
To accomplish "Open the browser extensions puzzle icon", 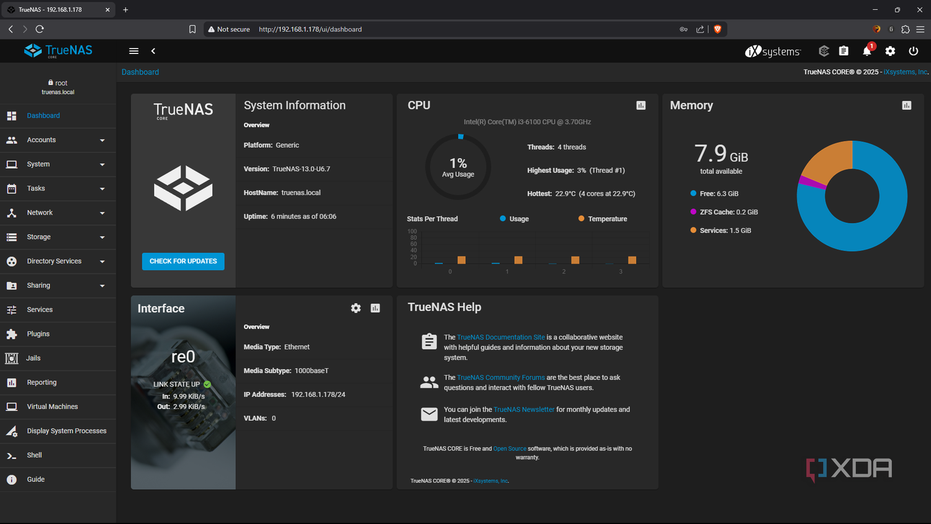I will (x=906, y=29).
